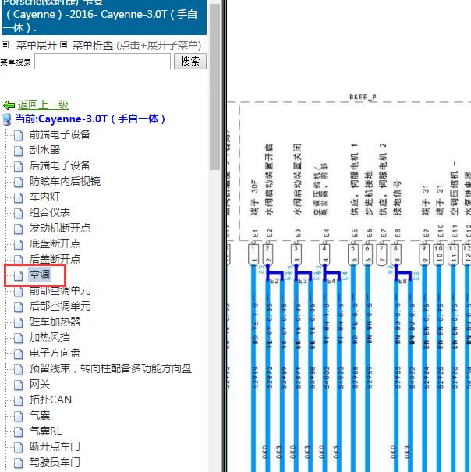Click the 搜索 search button
This screenshot has width=471, height=472.
[190, 62]
